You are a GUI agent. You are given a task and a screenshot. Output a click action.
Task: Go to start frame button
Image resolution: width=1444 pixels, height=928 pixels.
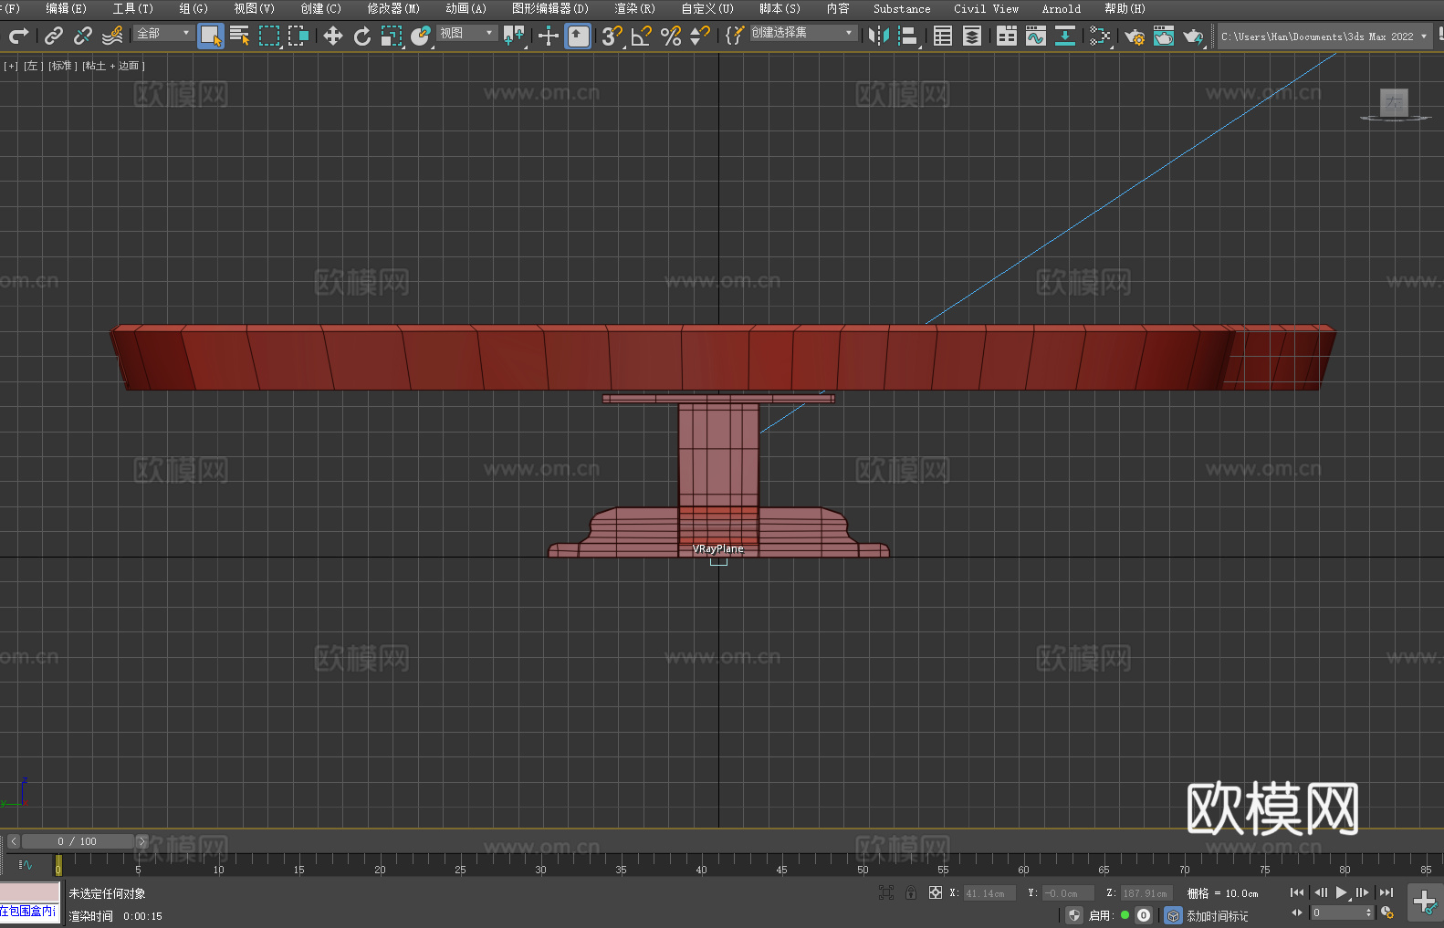tap(1297, 892)
